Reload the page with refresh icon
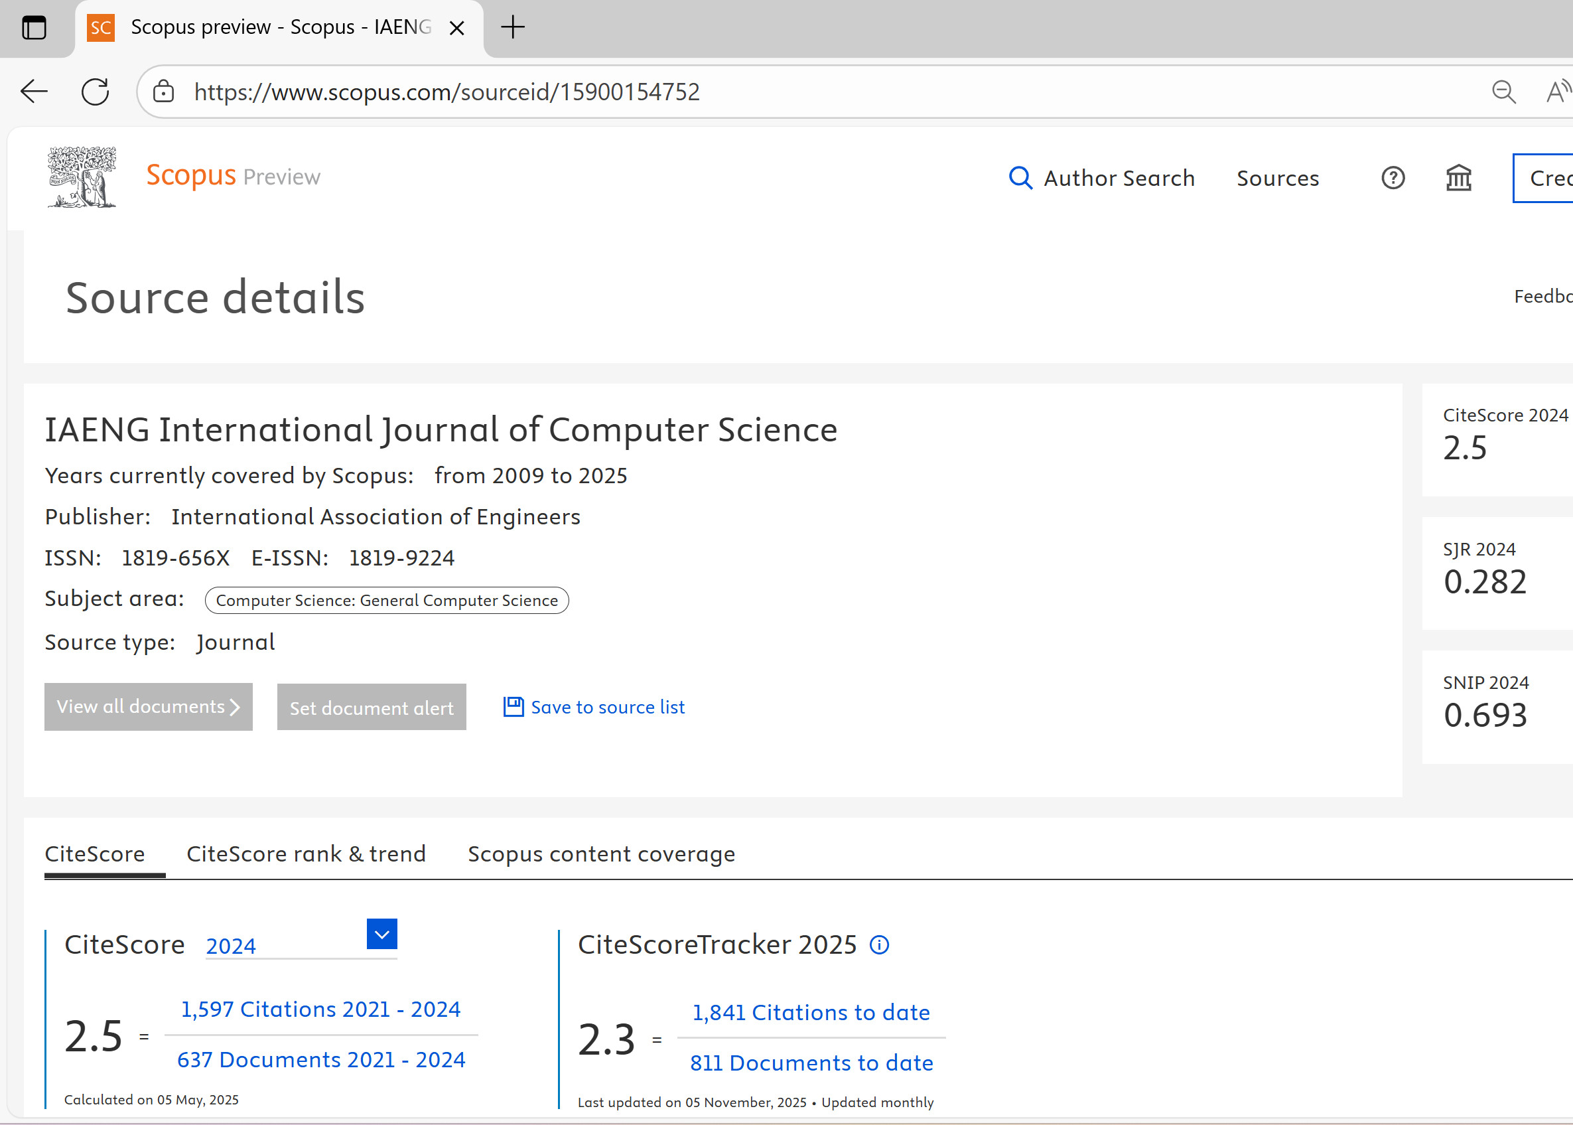 coord(95,92)
